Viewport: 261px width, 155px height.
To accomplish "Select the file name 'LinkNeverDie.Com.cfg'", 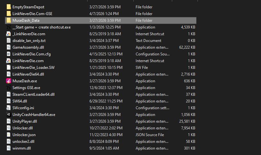I will tap(31, 54).
